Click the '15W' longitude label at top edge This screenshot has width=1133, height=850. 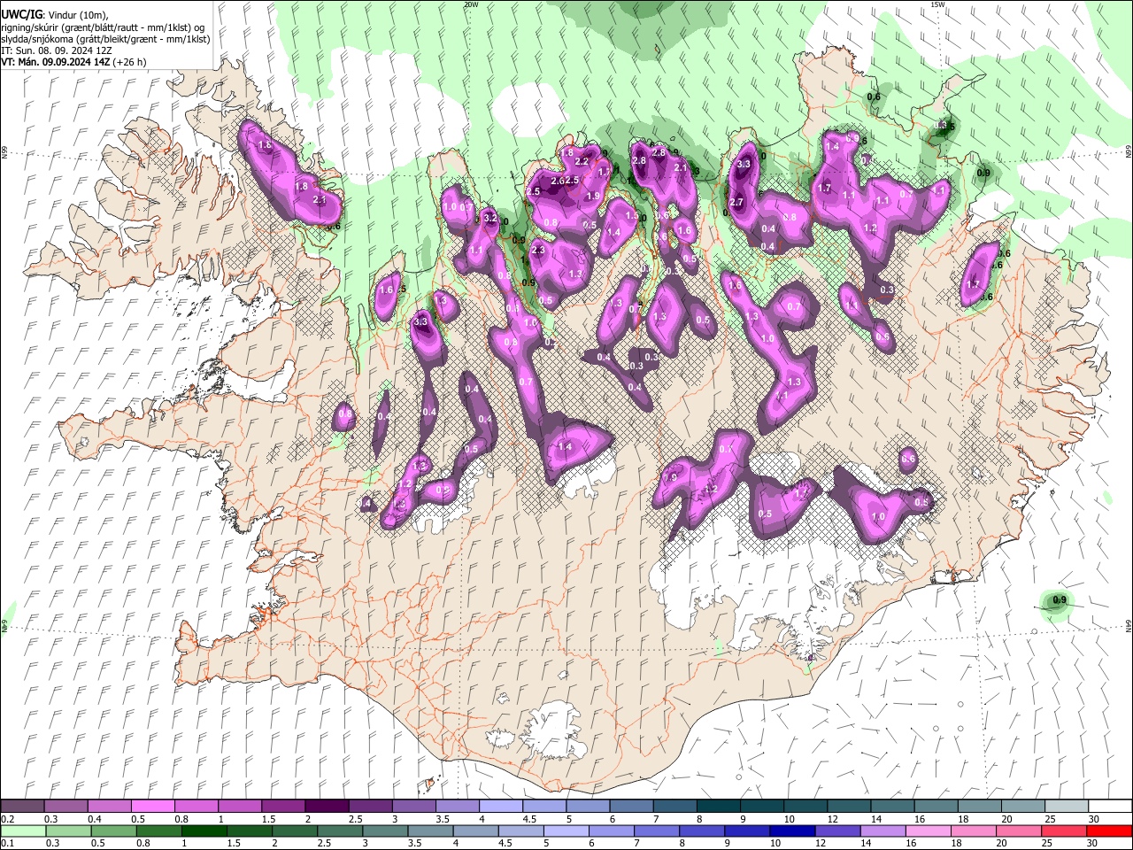click(937, 4)
